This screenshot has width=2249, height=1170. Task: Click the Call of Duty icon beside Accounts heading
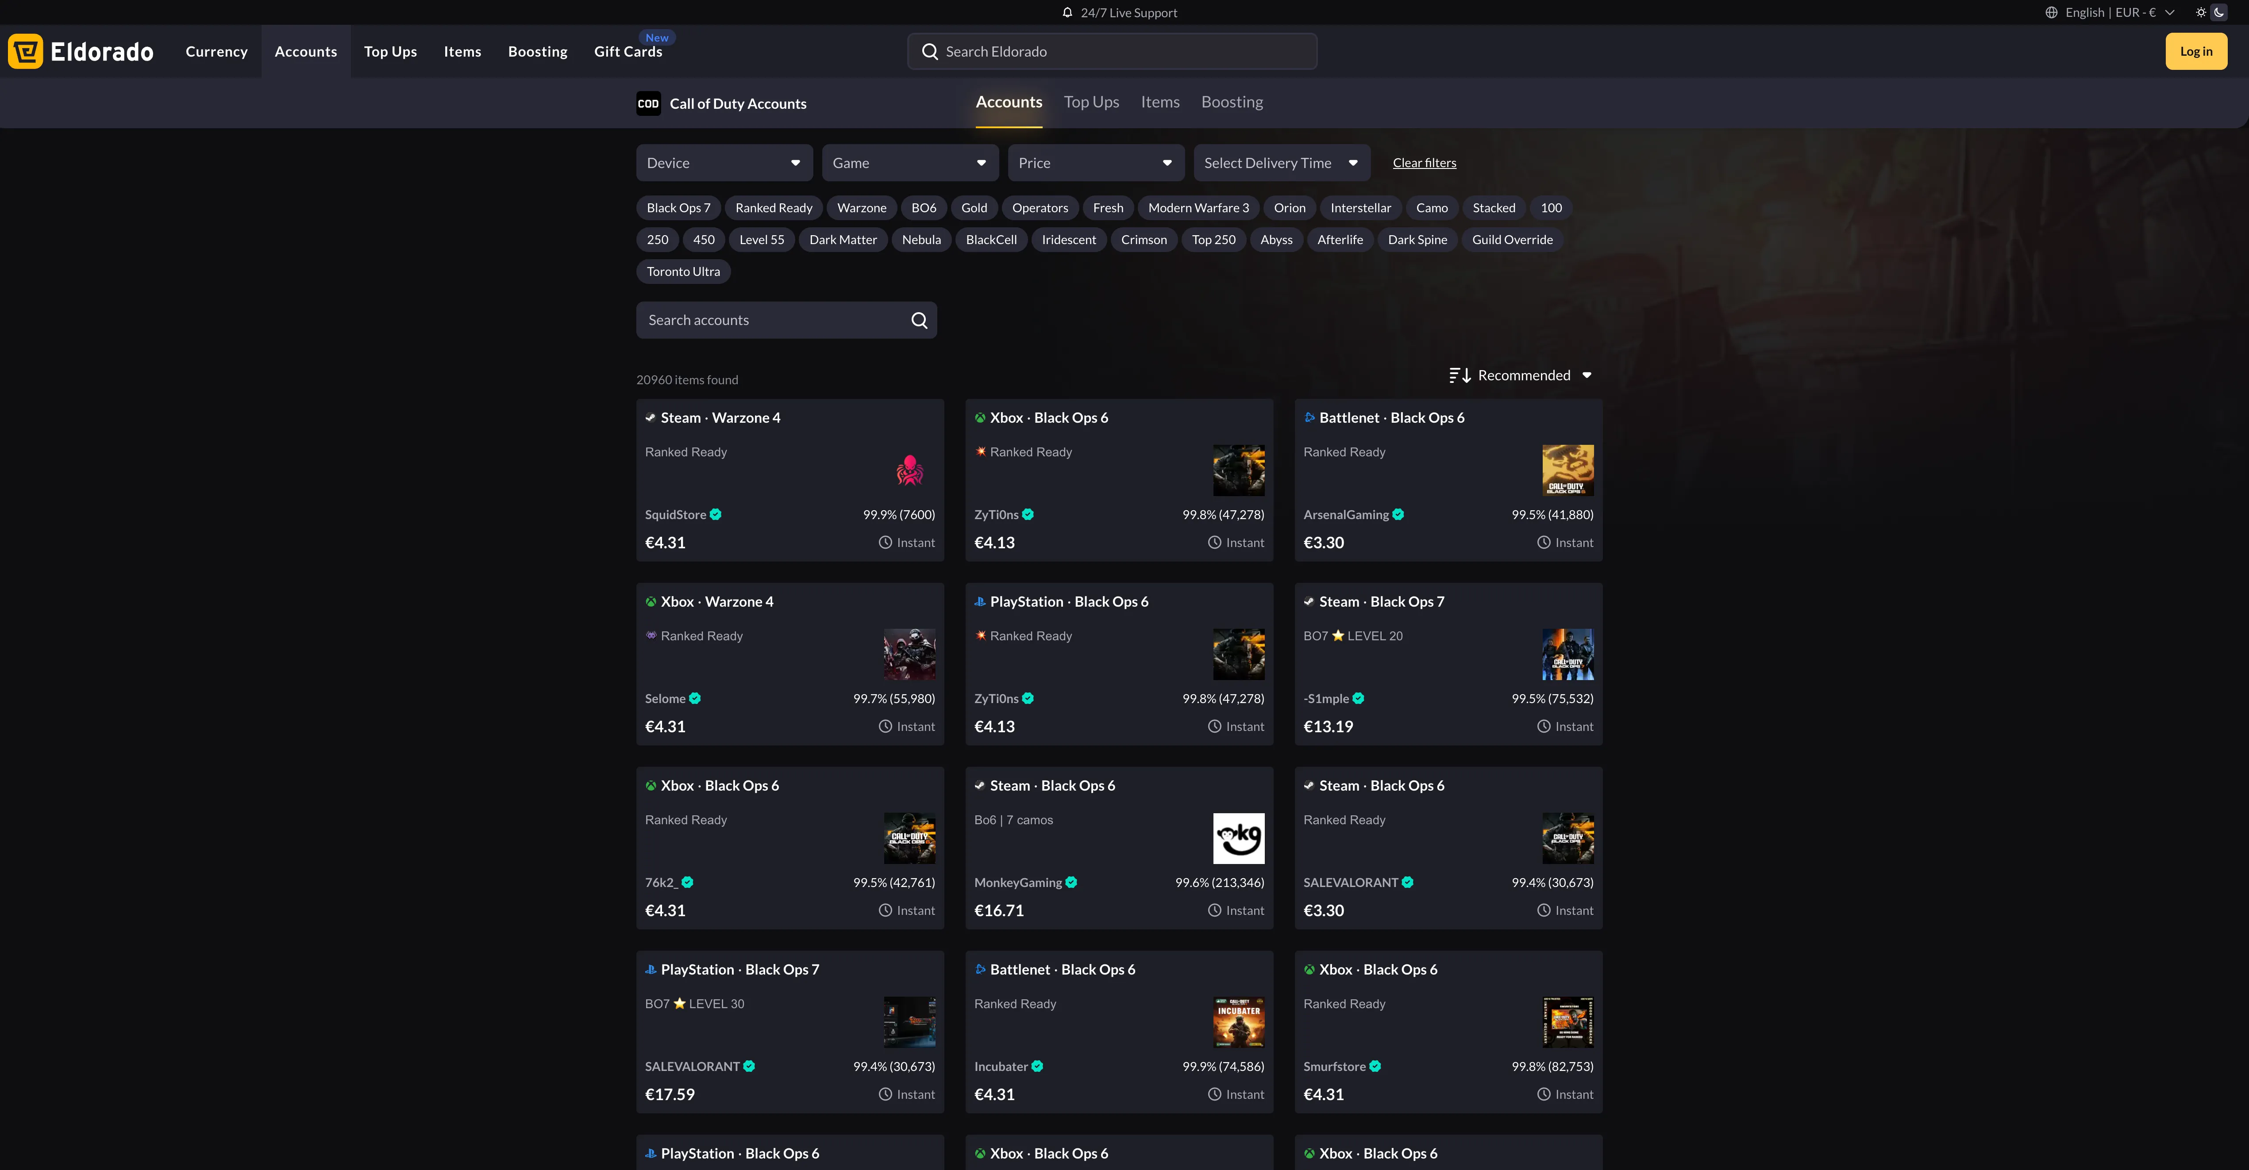648,103
